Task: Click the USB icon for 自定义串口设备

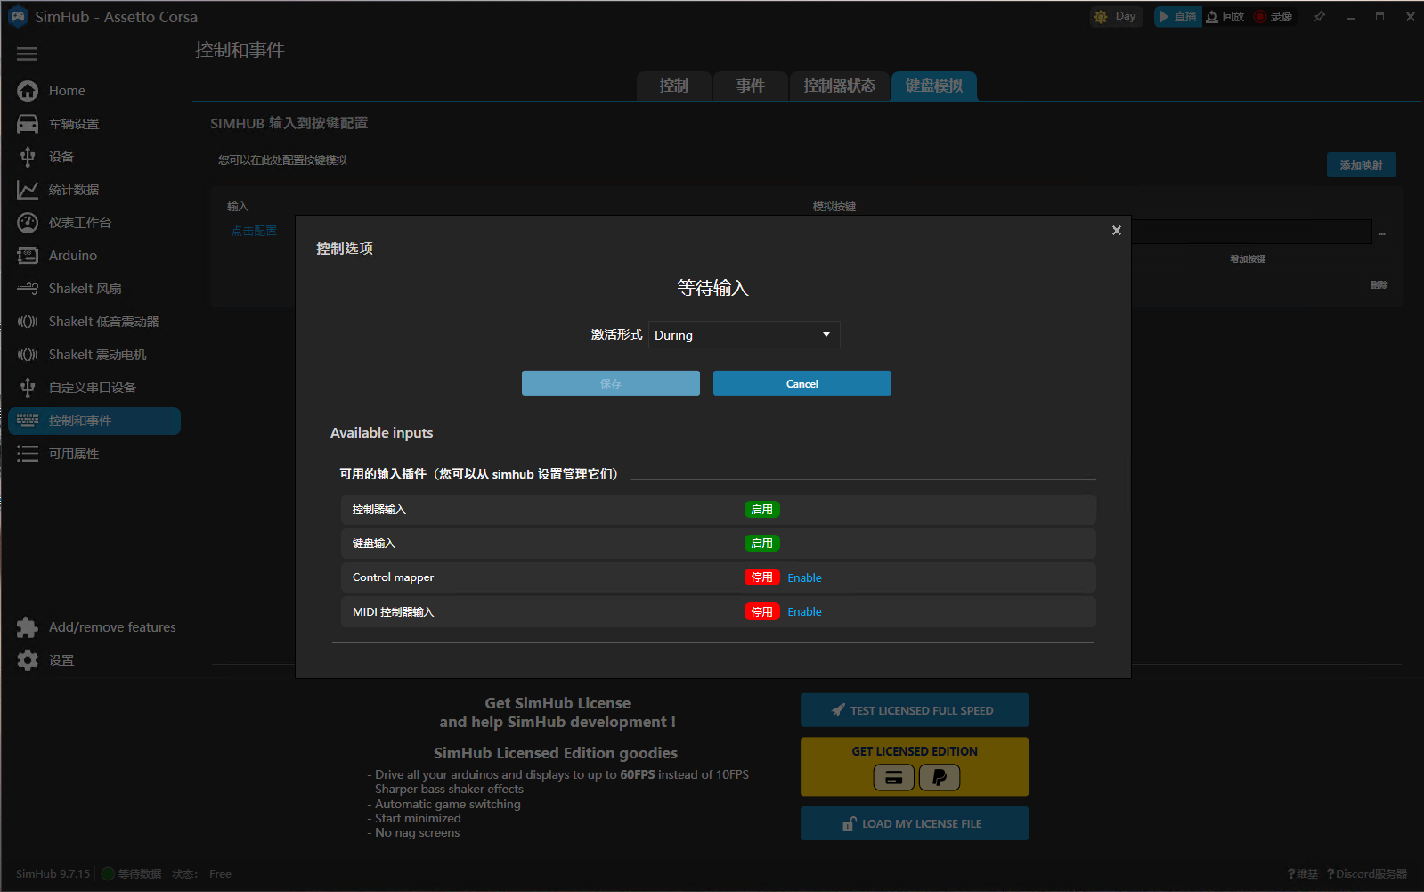Action: click(x=28, y=388)
